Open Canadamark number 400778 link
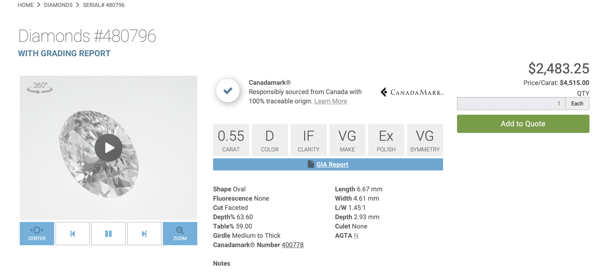This screenshot has height=274, width=602. pos(292,245)
